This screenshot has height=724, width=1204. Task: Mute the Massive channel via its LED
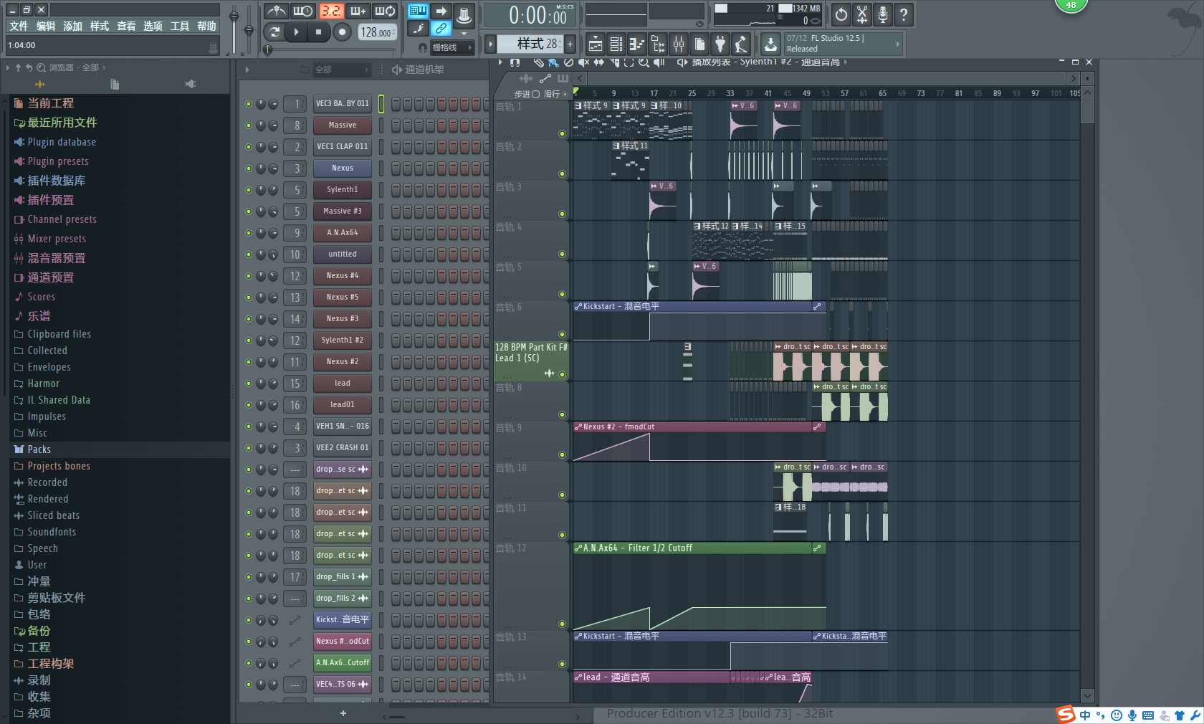tap(249, 125)
